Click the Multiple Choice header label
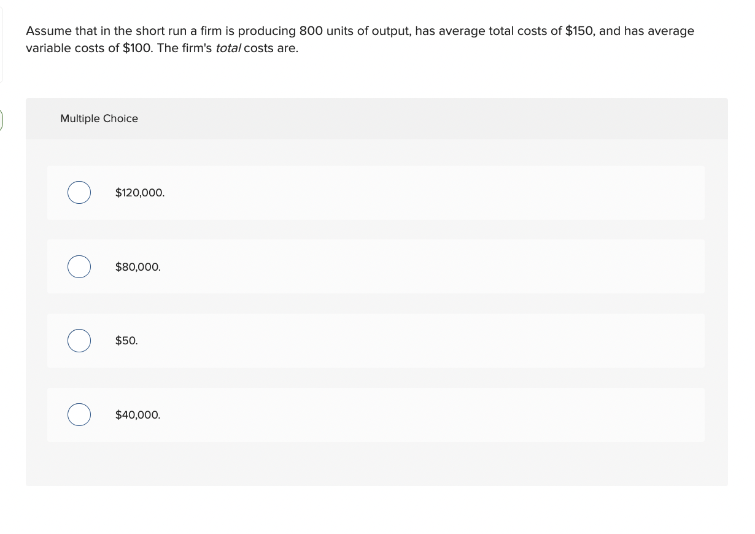Screen dimensions: 755x534 (99, 118)
